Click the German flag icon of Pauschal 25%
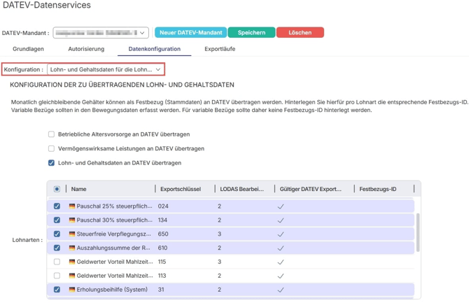 coord(72,206)
